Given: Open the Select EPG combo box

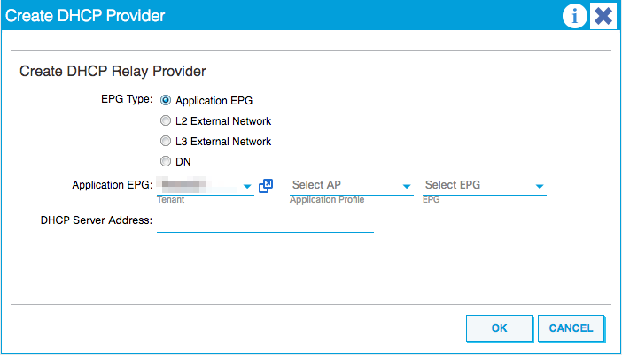Looking at the screenshot, I should 485,185.
